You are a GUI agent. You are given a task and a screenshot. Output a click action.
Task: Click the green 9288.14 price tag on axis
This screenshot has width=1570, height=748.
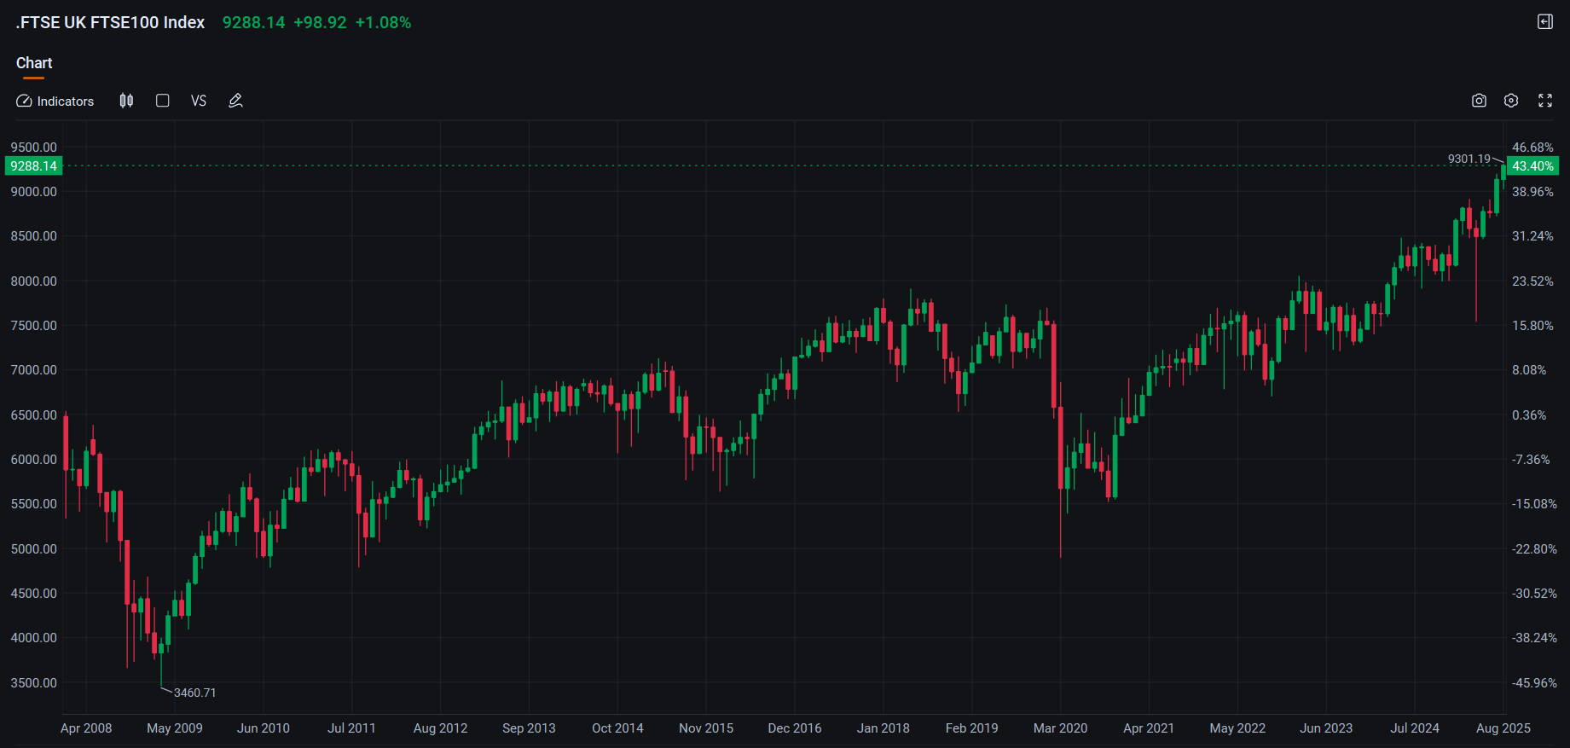[x=33, y=166]
